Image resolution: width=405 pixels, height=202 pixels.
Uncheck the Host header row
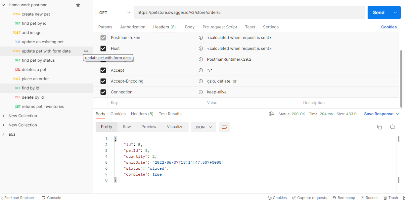point(103,48)
